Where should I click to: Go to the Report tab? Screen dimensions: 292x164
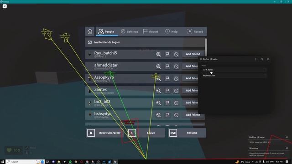151,31
